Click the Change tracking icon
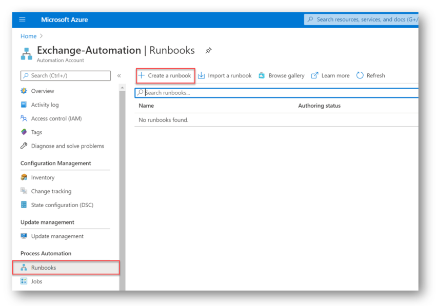Viewport: 436px width, 306px height. 24,191
